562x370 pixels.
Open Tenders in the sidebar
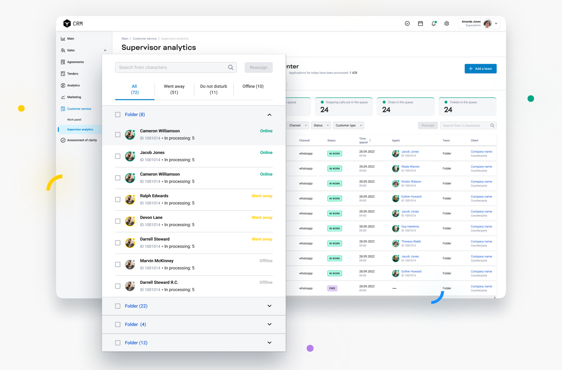pyautogui.click(x=73, y=74)
